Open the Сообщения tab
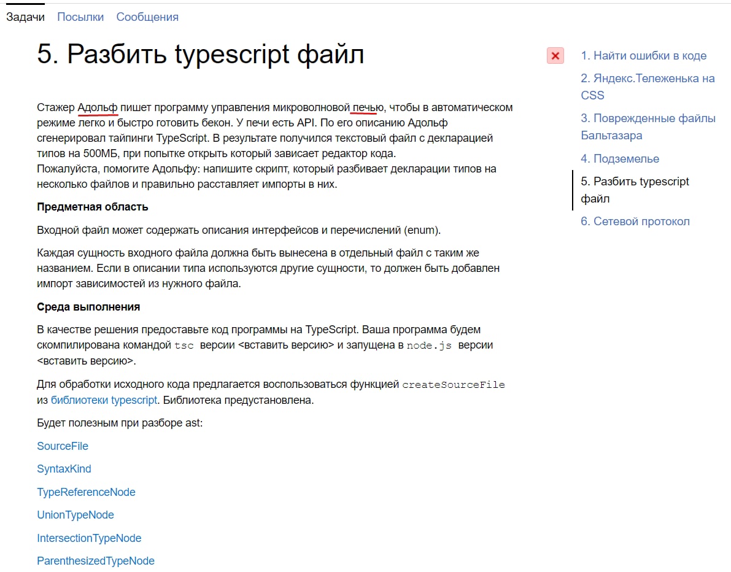 click(147, 17)
